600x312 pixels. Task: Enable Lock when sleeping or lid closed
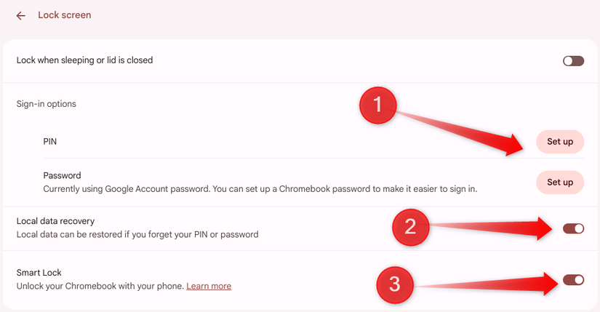coord(573,61)
